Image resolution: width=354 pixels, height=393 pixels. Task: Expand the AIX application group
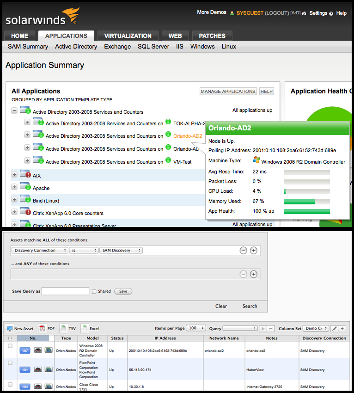[14, 174]
